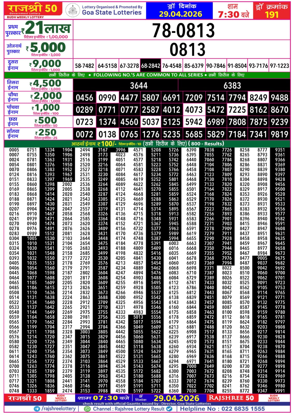Click the 7:30 draw time in the header
This screenshot has height=415, width=293.
pyautogui.click(x=228, y=15)
